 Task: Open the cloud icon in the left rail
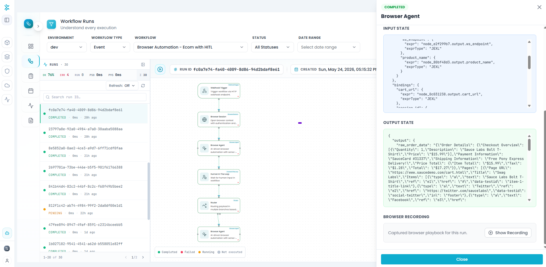[7, 85]
